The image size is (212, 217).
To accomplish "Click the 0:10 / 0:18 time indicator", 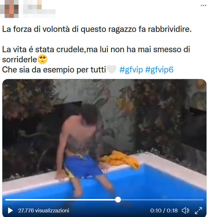I will [x=164, y=211].
